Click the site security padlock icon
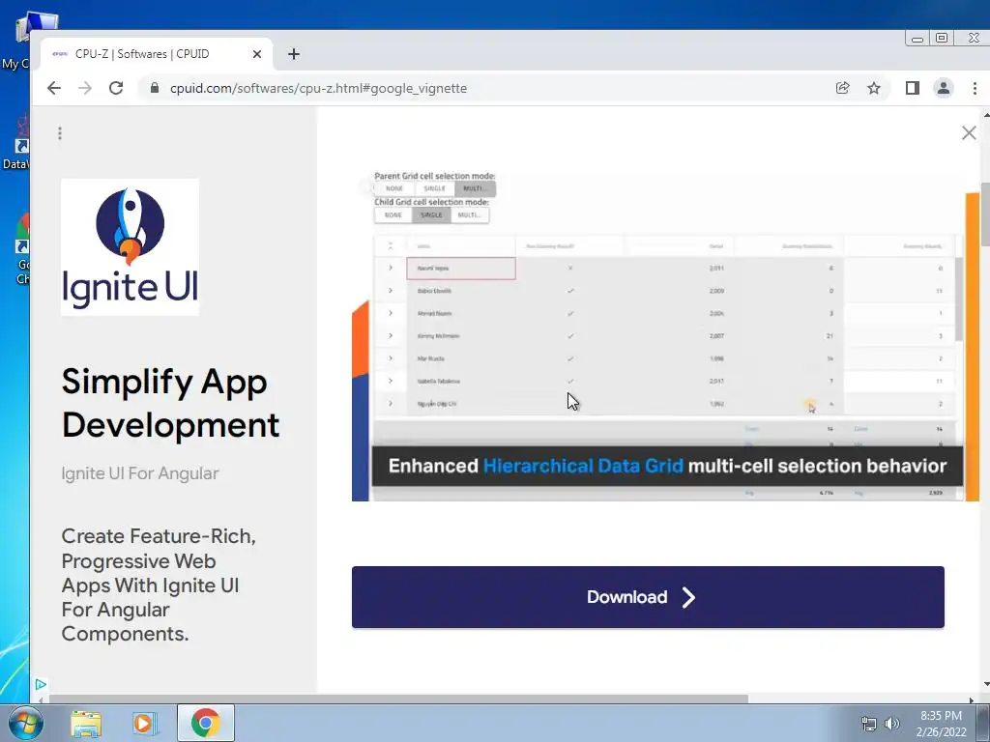Viewport: 990px width, 742px height. [x=155, y=88]
